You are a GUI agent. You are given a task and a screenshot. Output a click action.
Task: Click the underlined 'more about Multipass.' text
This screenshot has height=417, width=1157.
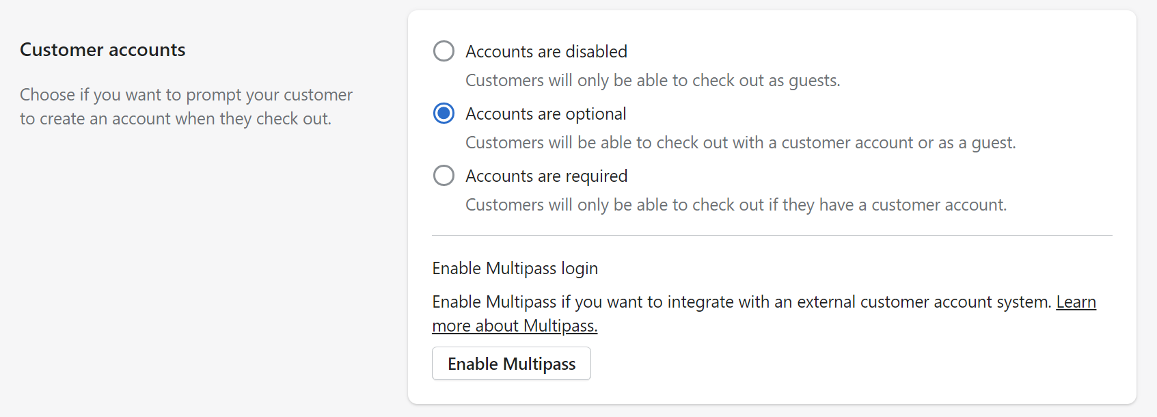click(x=514, y=326)
